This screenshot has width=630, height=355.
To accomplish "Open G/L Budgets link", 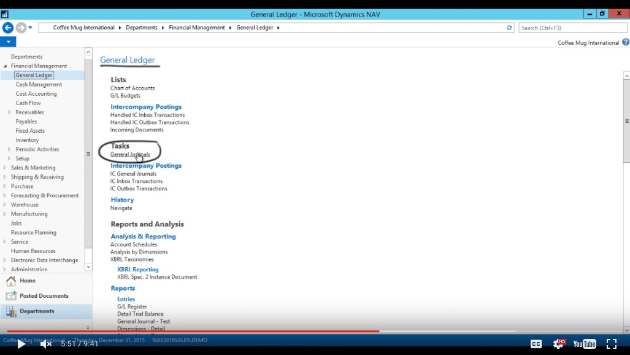I will 125,96.
